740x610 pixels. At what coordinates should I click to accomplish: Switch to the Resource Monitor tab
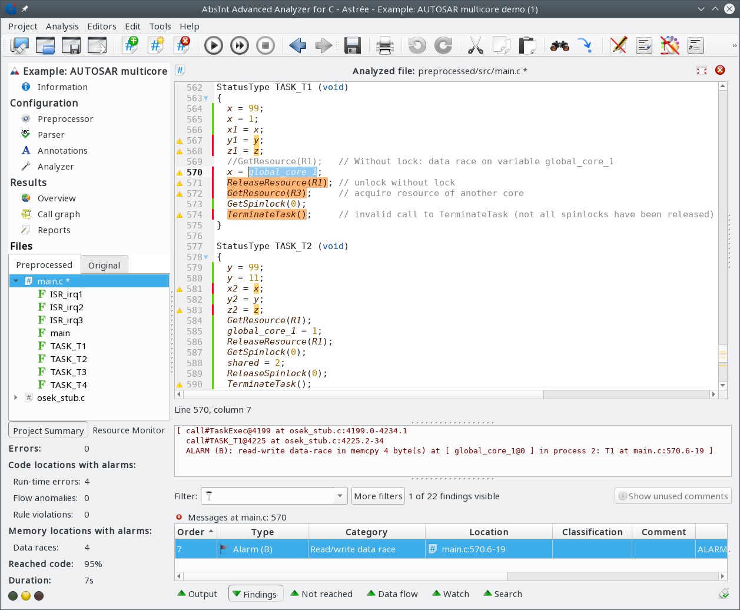129,430
